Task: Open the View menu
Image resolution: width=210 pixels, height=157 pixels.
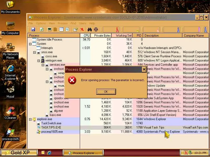Action: pos(51,23)
